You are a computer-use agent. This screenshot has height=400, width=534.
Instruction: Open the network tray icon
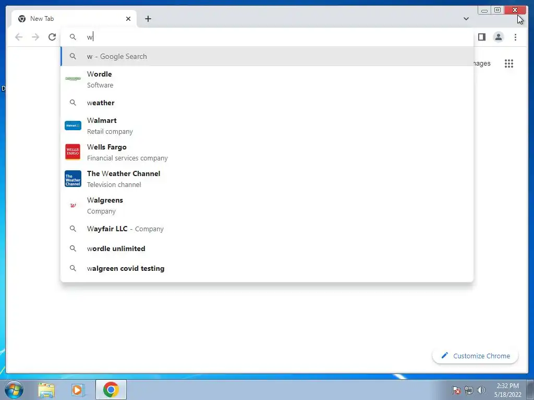469,390
